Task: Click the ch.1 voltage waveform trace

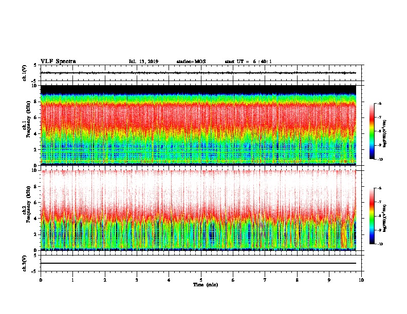Action: [x=198, y=73]
